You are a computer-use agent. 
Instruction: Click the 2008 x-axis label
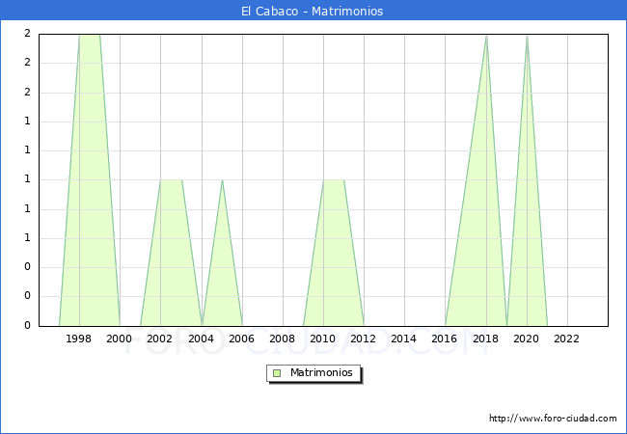(282, 339)
